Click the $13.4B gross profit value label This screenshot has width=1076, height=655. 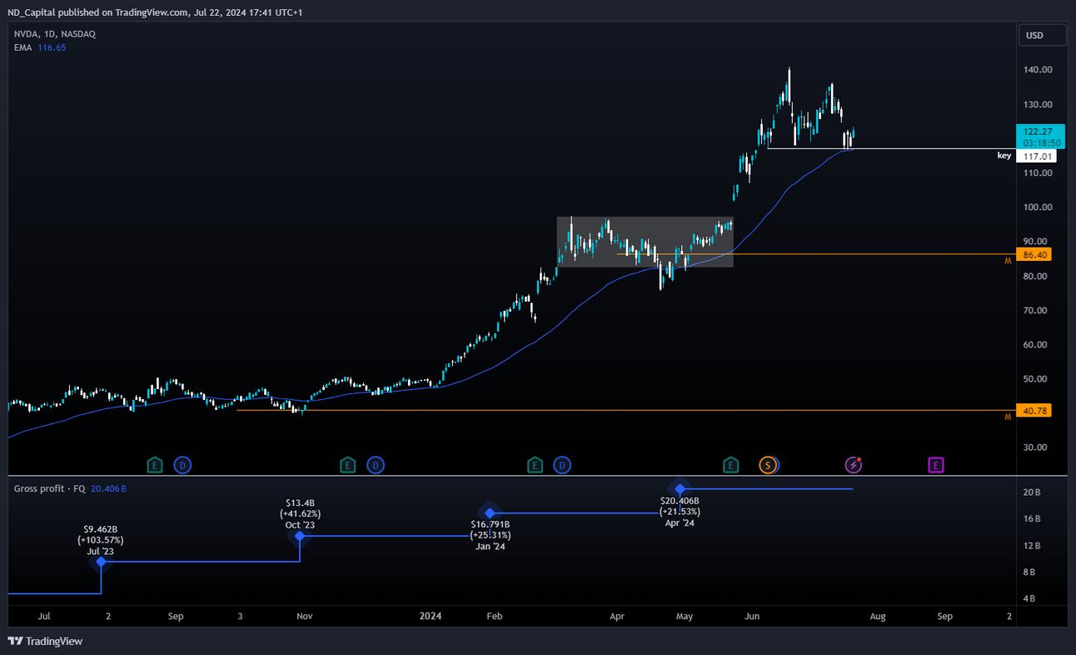point(300,503)
